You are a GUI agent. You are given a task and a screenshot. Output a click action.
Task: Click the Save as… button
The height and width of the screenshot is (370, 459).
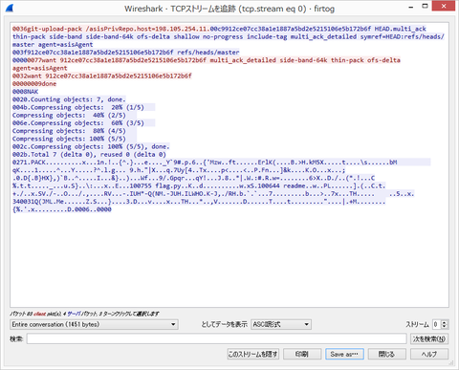pyautogui.click(x=344, y=354)
